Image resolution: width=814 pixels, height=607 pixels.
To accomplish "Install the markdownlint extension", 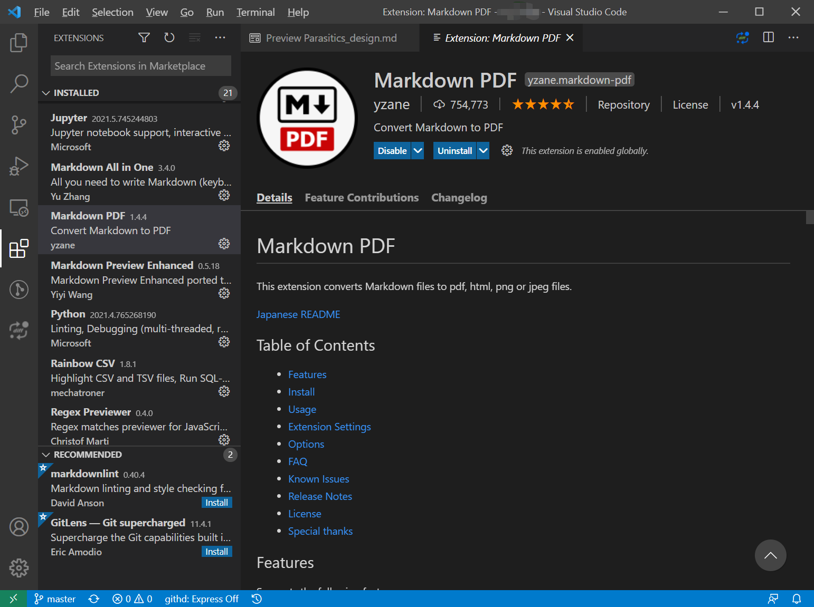I will point(217,503).
